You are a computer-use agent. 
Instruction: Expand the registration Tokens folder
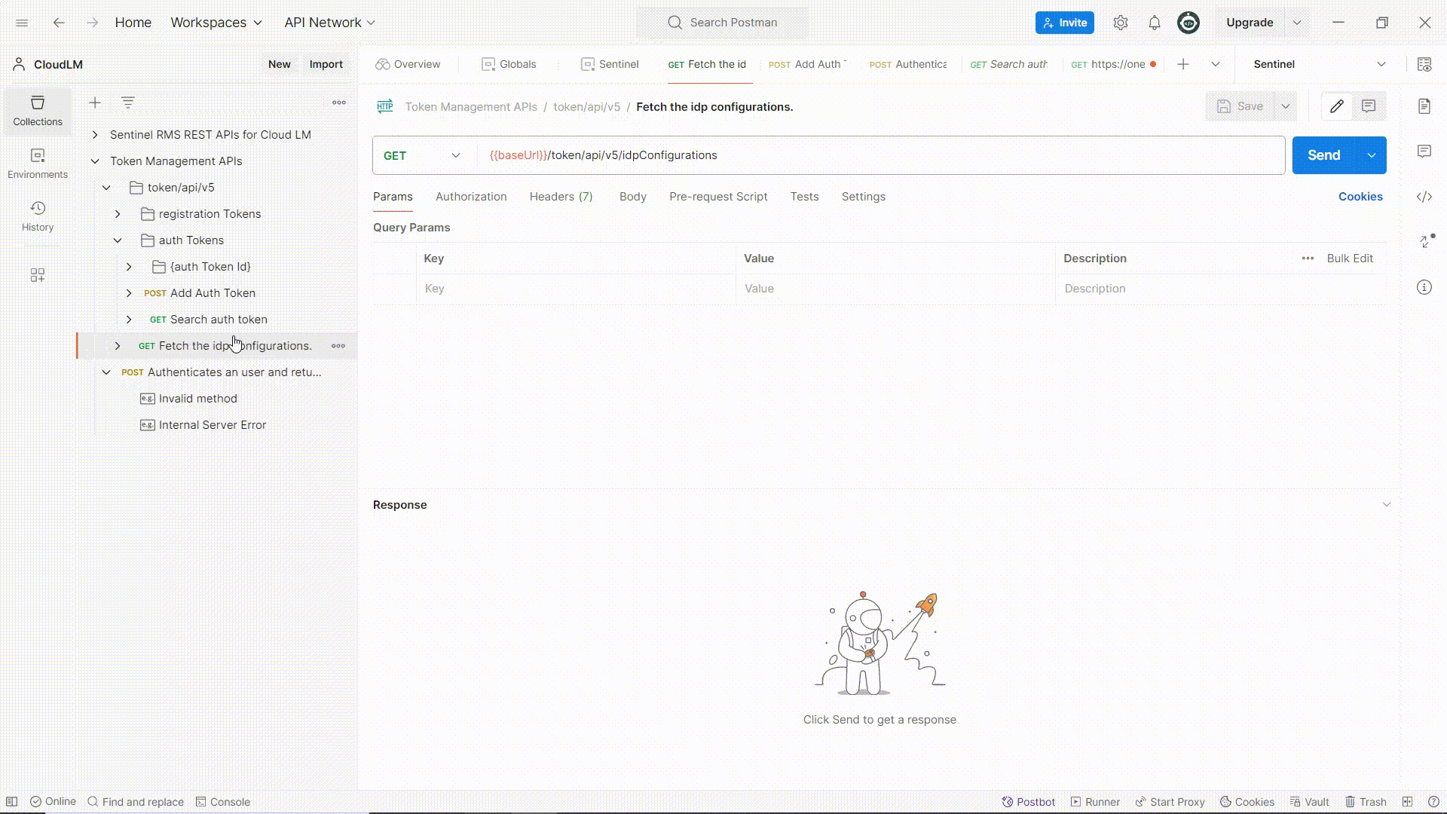118,214
